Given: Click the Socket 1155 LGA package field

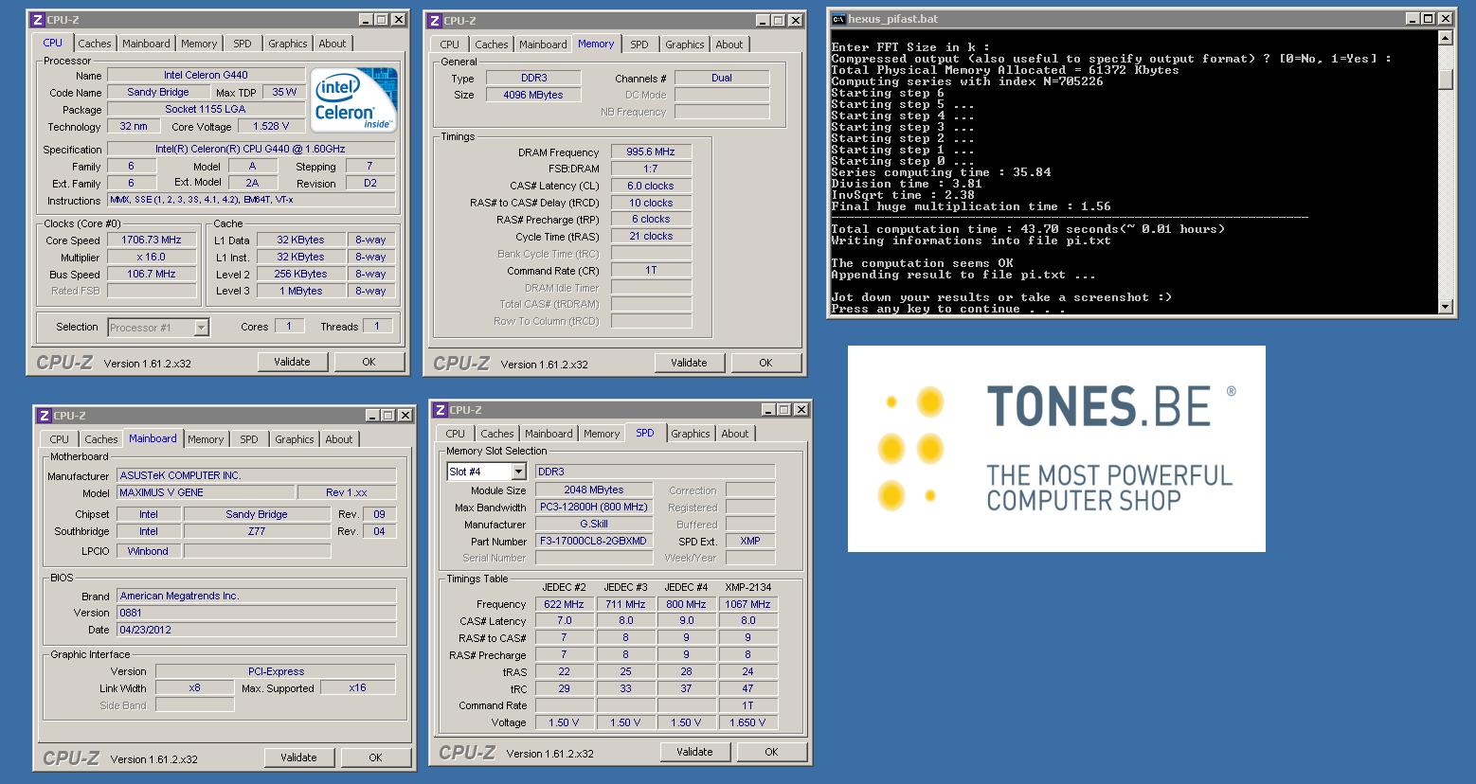Looking at the screenshot, I should tap(206, 109).
